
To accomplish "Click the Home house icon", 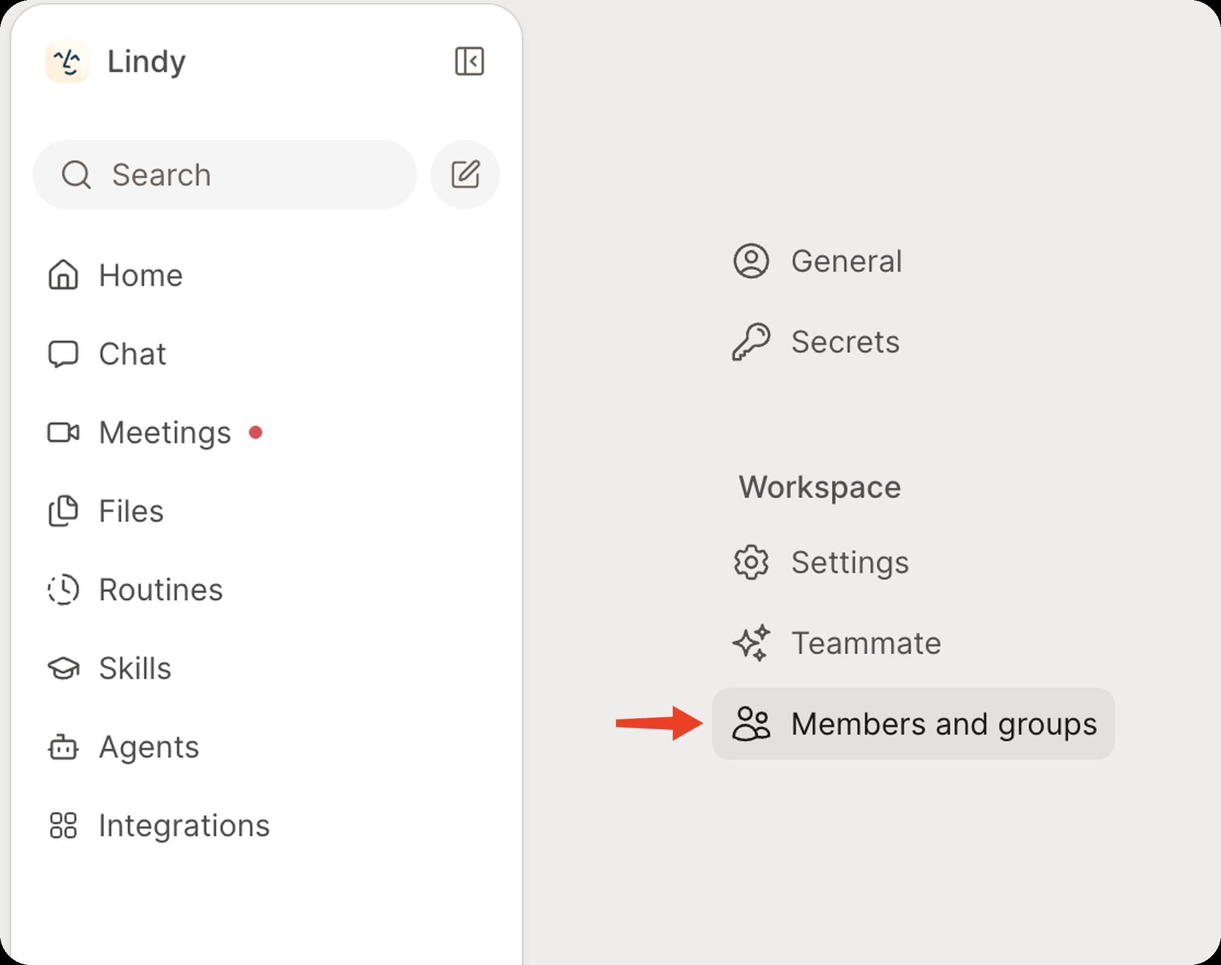I will [63, 275].
